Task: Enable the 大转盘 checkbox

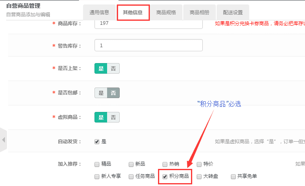Action: point(199,177)
